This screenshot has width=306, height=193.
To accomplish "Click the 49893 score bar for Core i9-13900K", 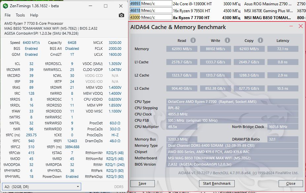I will coord(151,4).
